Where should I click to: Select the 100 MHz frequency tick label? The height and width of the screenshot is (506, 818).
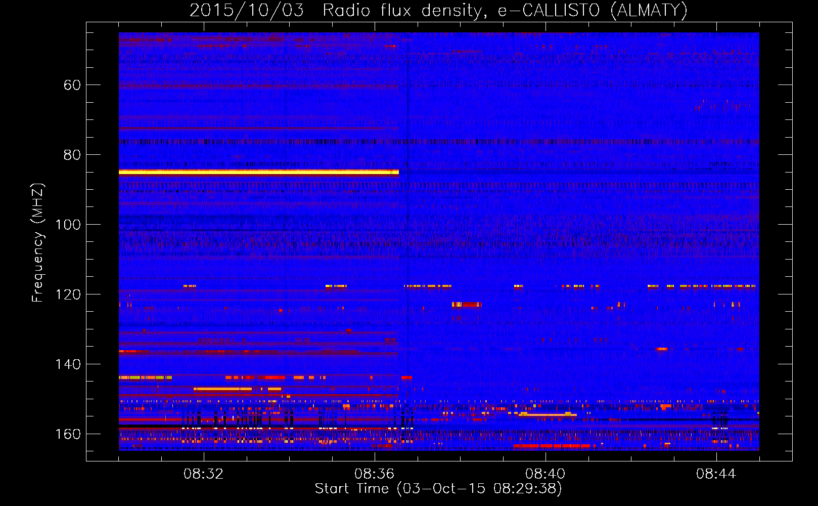pos(68,225)
